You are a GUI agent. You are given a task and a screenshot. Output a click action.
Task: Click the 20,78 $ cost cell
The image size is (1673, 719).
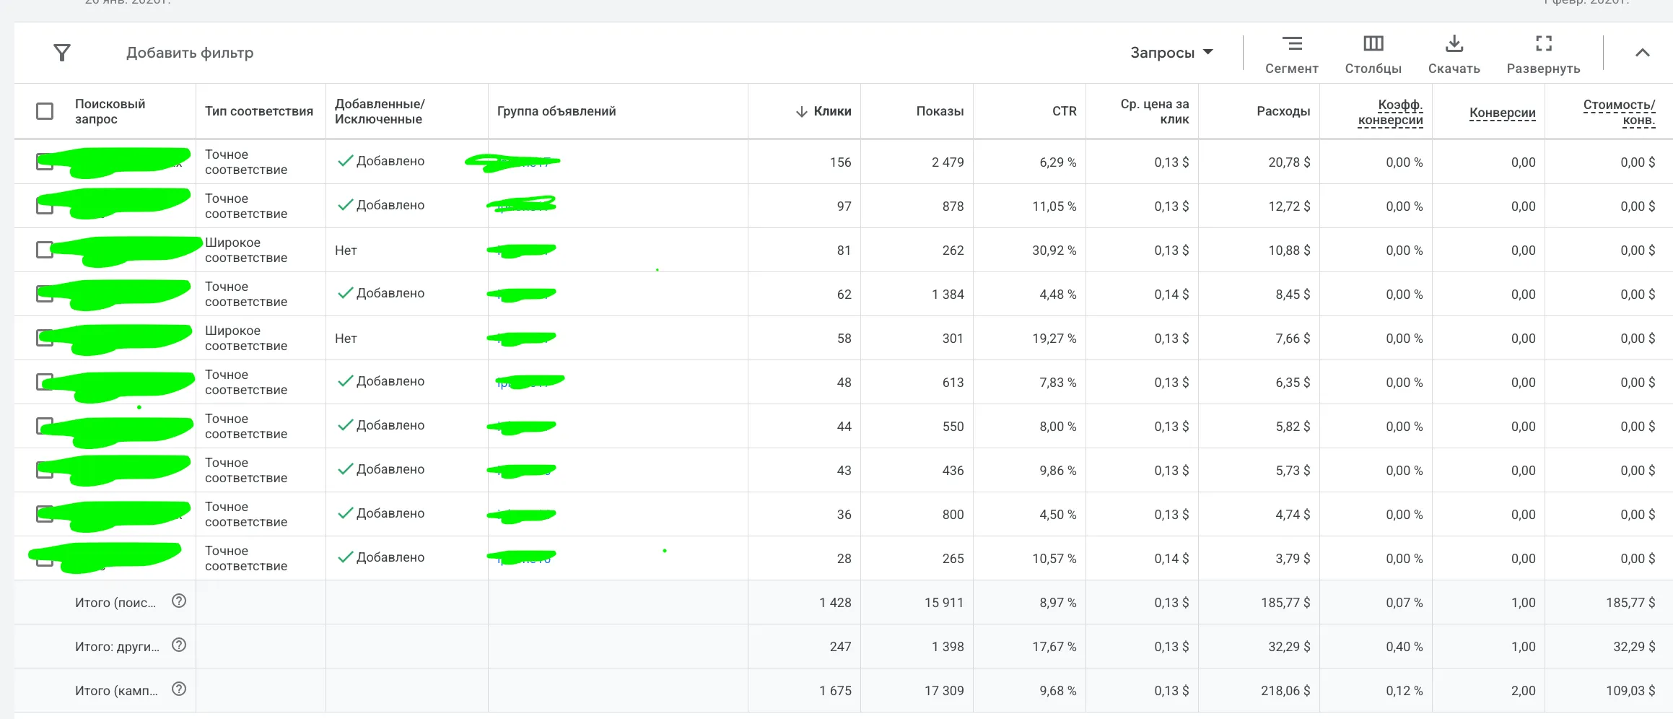pos(1289,162)
